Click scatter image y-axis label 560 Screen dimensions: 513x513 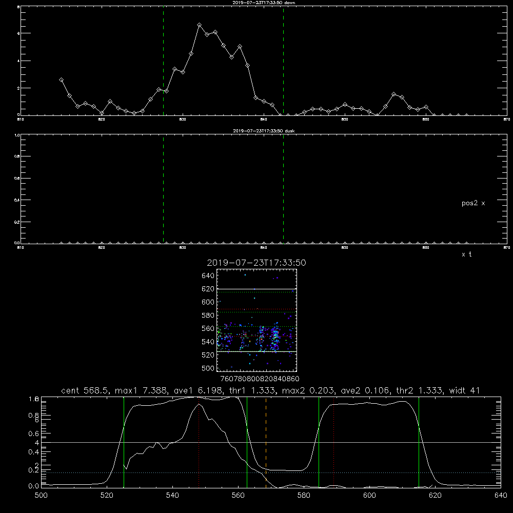pos(208,328)
